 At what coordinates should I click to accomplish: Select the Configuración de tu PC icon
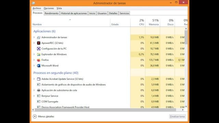click(39, 49)
